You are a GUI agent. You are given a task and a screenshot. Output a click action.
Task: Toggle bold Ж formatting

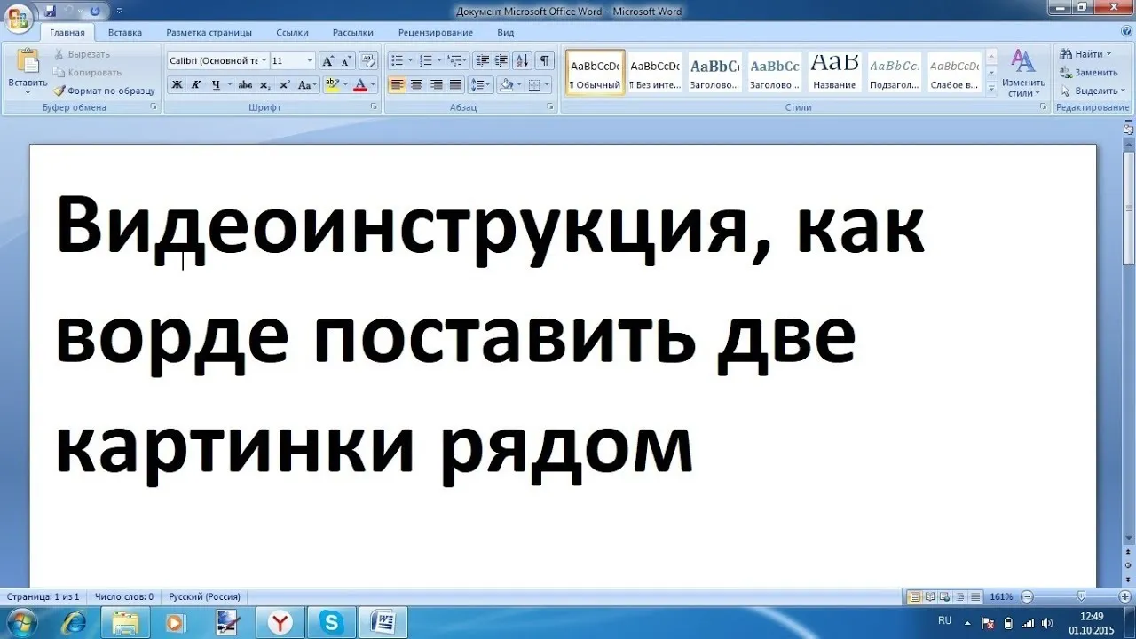tap(176, 85)
